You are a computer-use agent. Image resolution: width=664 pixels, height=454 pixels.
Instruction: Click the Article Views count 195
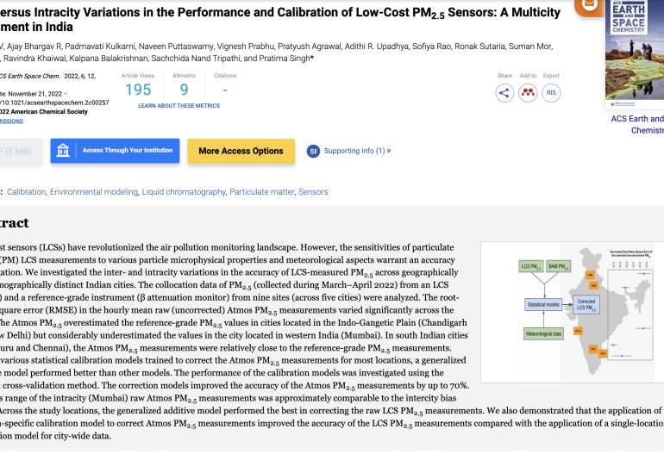coord(138,90)
